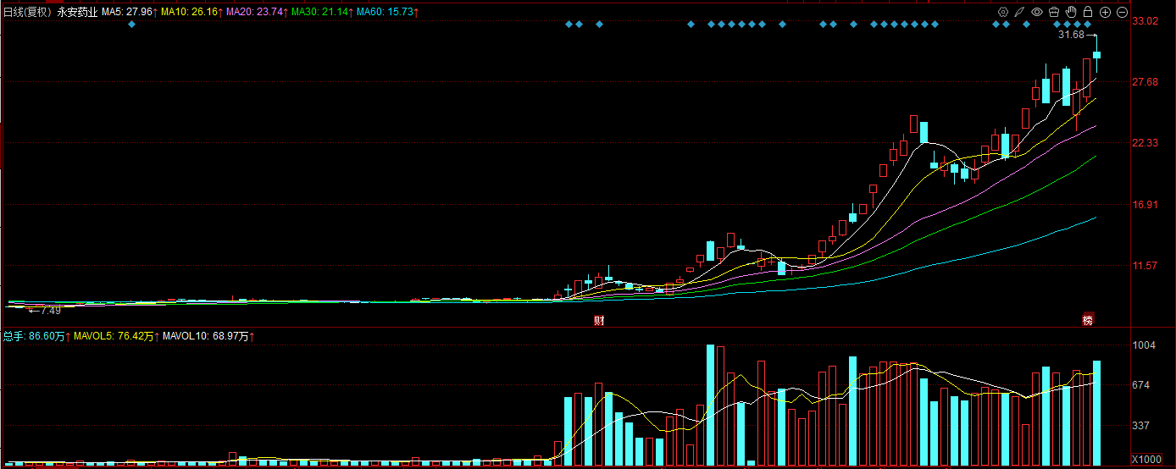Click the X1000 volume unit label

1146,460
